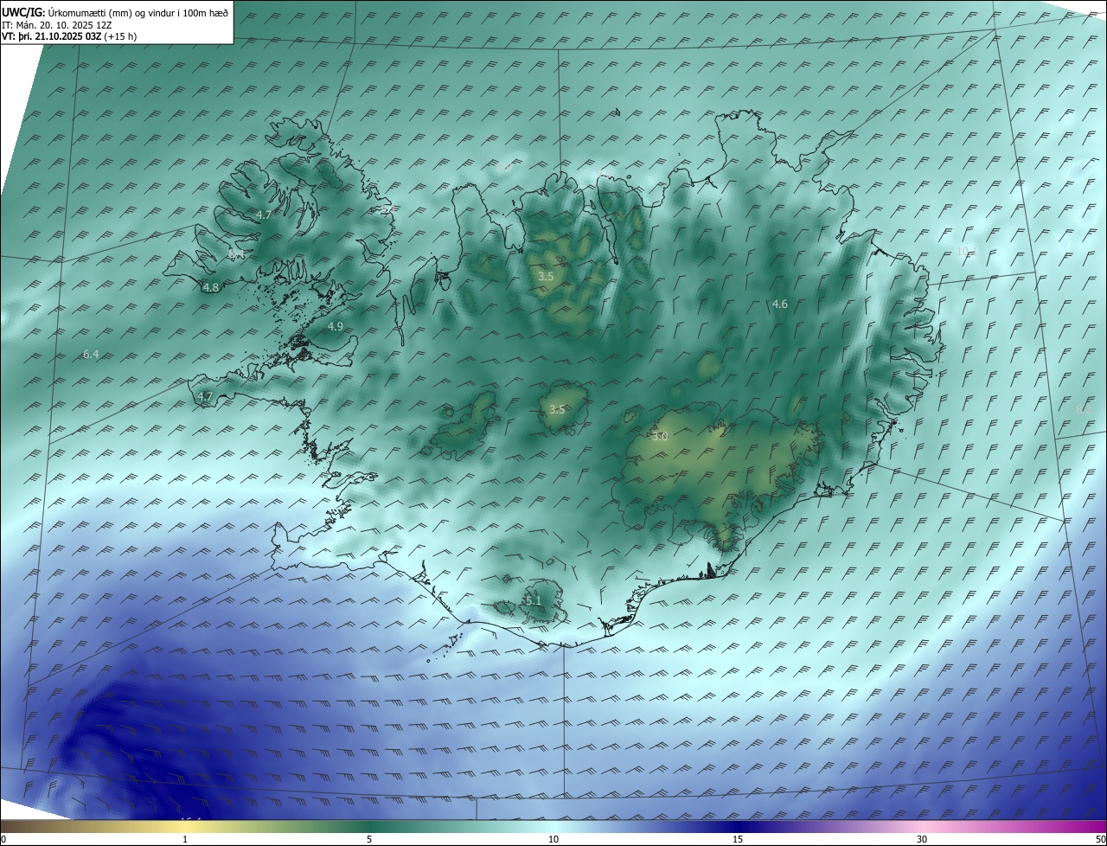The height and width of the screenshot is (846, 1107).
Task: Click the colour scale tick label 0
Action: (x=3, y=840)
